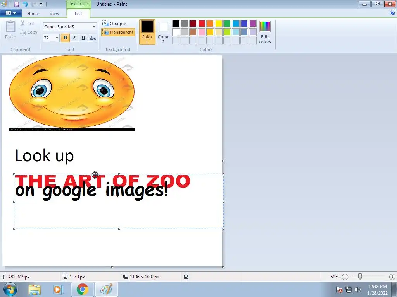
Task: Click the Undo arrow in title bar
Action: pyautogui.click(x=25, y=4)
